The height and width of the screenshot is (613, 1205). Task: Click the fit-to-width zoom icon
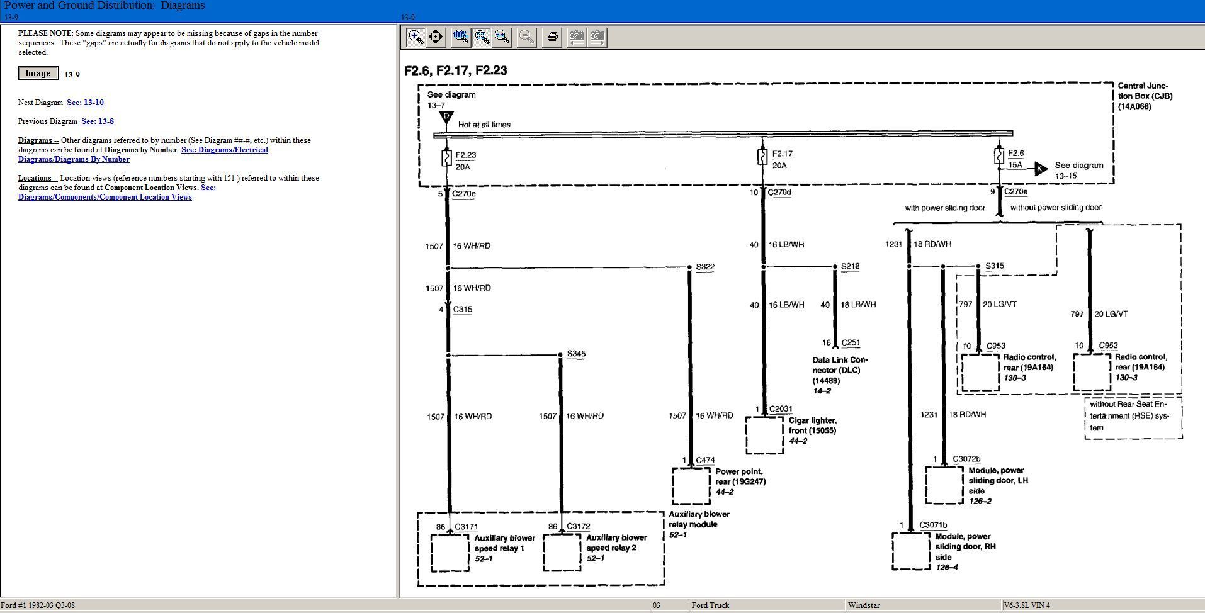[x=502, y=37]
